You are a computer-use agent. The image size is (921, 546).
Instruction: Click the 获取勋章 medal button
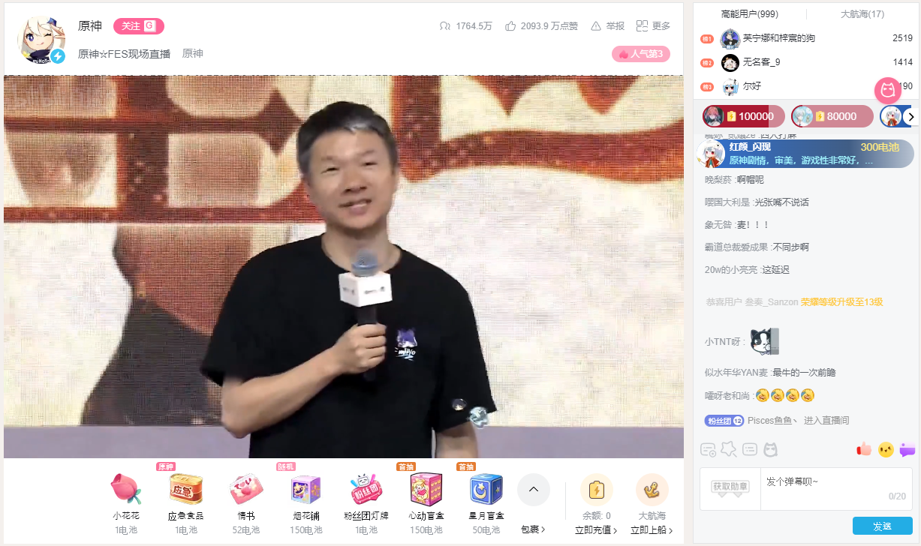point(730,488)
